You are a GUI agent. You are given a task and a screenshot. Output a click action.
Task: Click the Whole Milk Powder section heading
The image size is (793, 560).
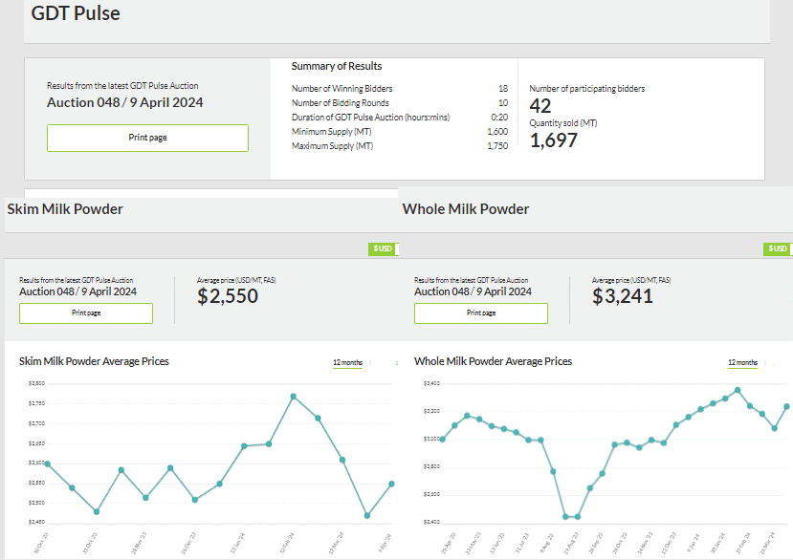(x=466, y=209)
